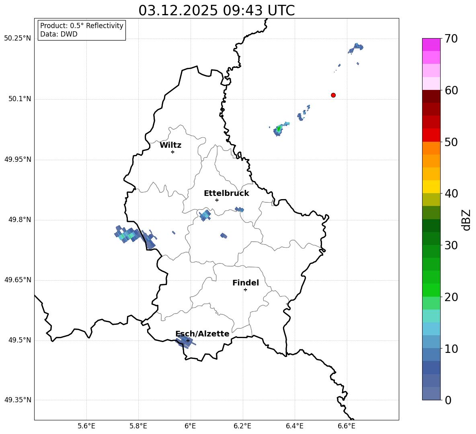The image size is (476, 434).
Task: Click the Findel station label
Action: pos(246,283)
